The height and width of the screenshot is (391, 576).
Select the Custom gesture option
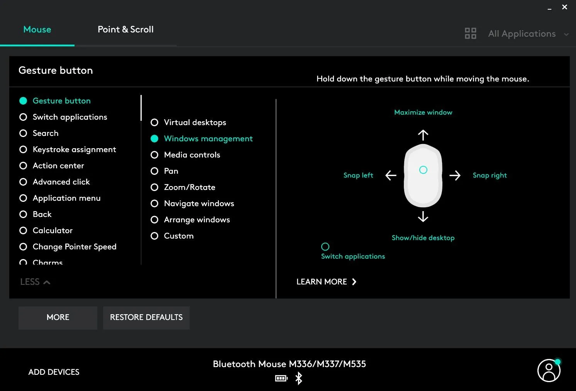(154, 236)
